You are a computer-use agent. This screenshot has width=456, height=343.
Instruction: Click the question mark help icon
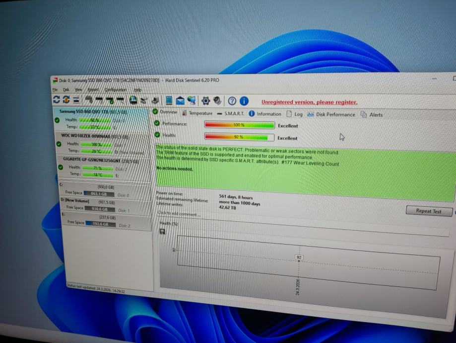232,101
